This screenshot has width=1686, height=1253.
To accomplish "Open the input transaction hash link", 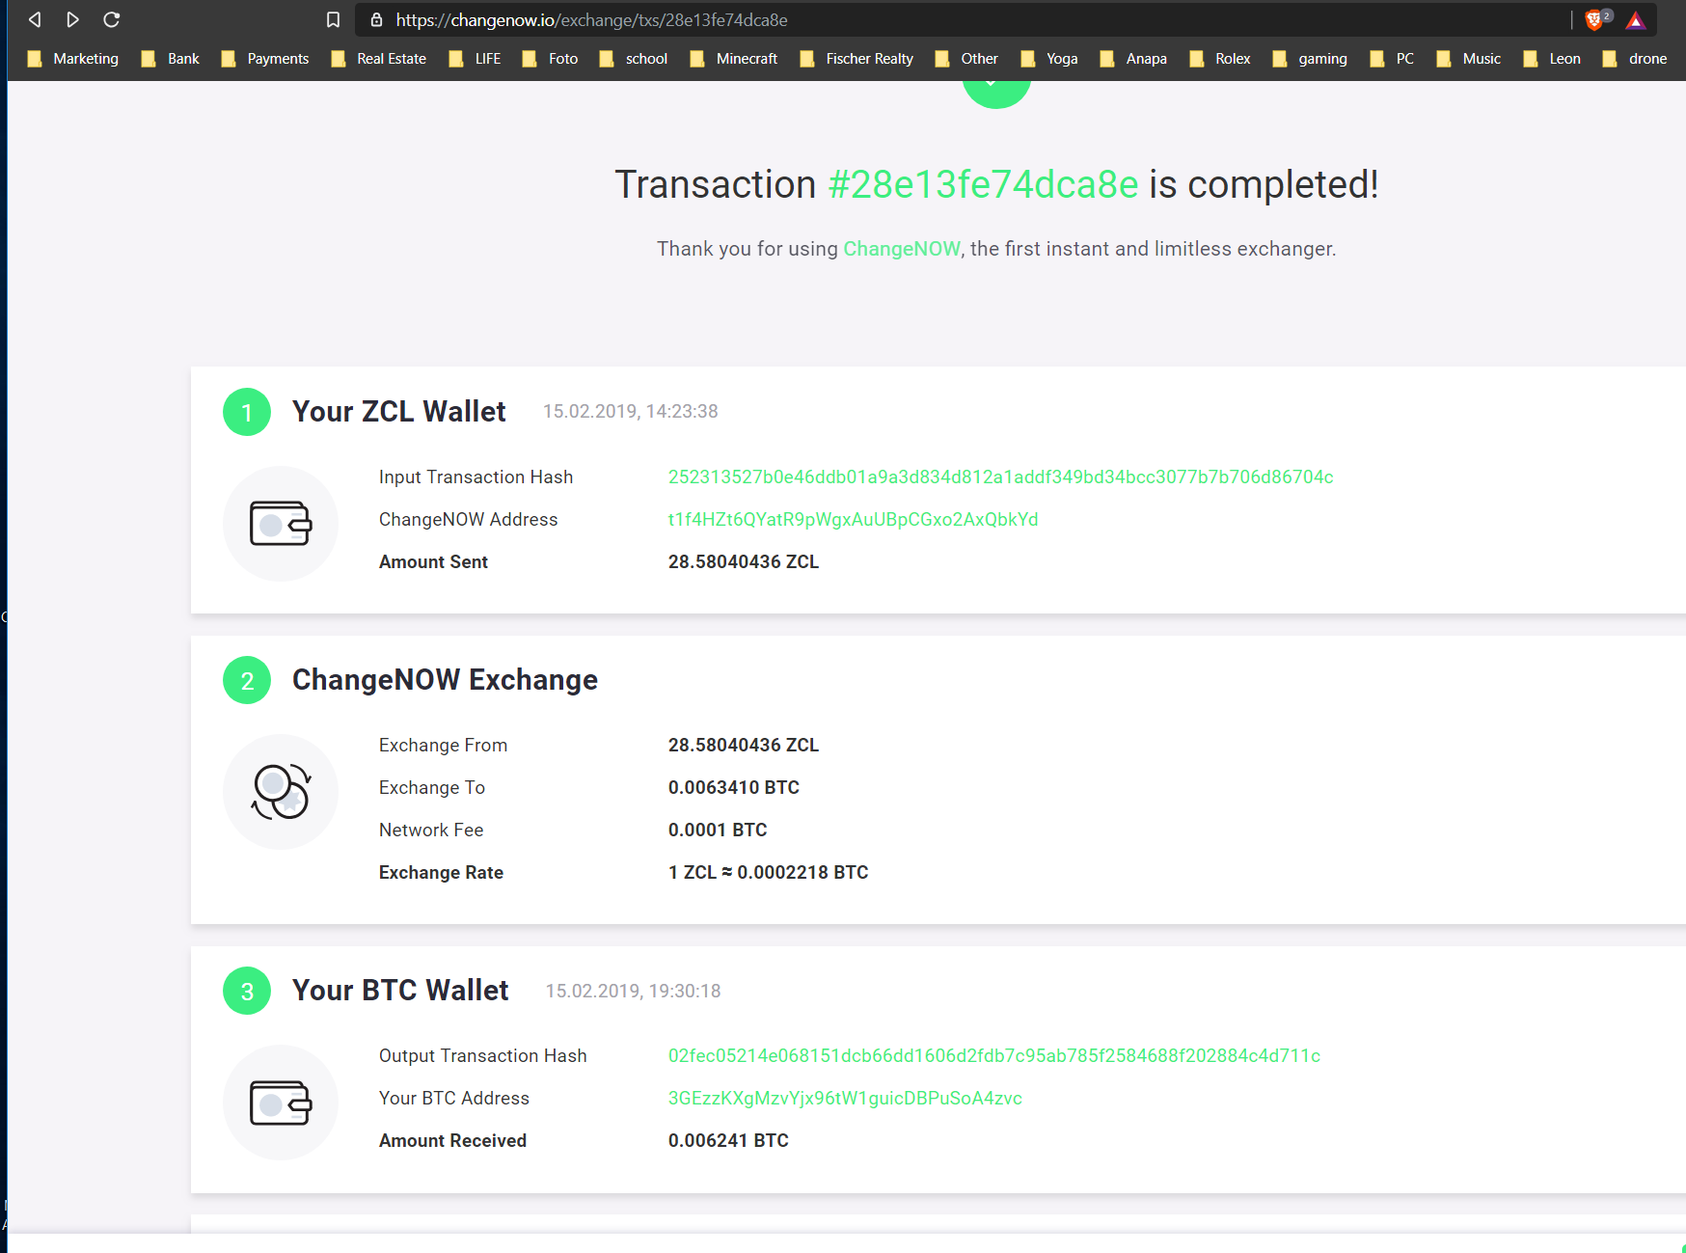I will pyautogui.click(x=1000, y=477).
